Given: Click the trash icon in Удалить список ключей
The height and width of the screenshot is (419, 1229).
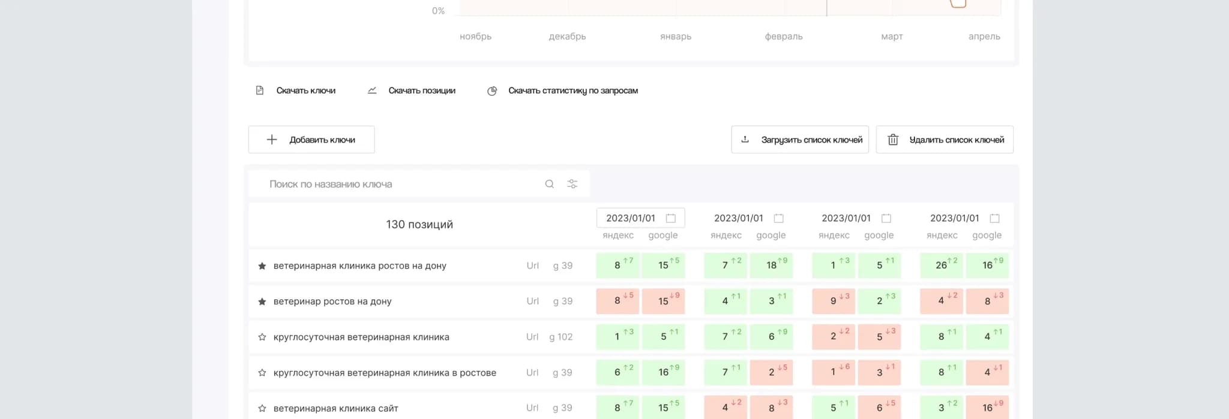Looking at the screenshot, I should (893, 140).
